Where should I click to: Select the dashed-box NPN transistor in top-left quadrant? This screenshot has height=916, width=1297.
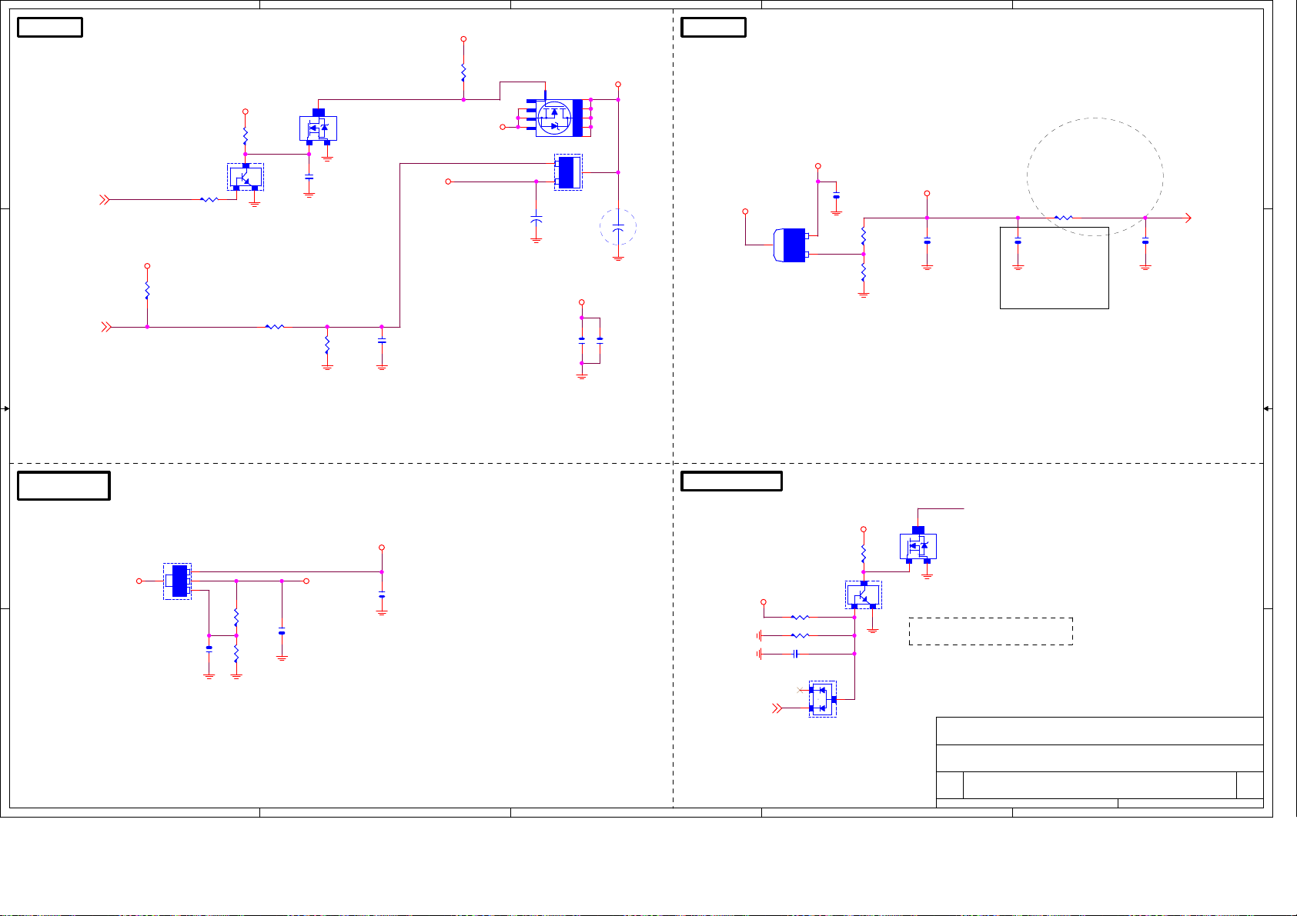click(x=246, y=177)
